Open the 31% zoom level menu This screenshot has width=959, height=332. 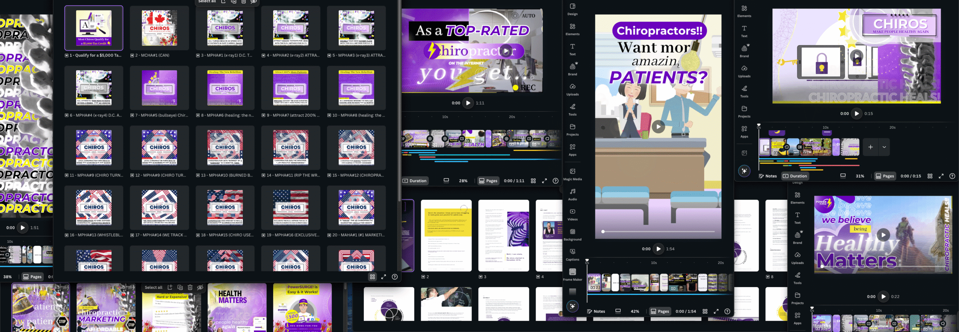[860, 176]
